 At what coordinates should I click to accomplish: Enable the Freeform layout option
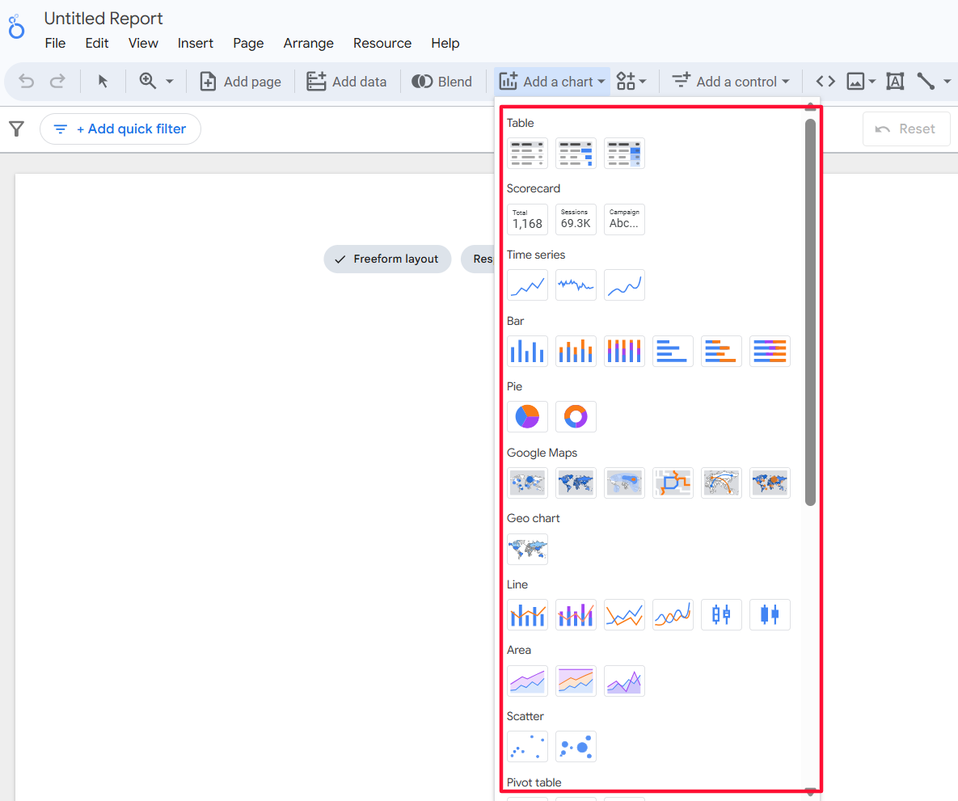tap(387, 259)
